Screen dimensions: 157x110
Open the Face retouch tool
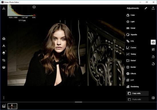pos(4,53)
